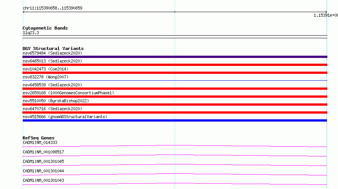This screenshot has width=338, height=189.
Task: Click the red bar under esv2659168
Action: pos(175,97)
